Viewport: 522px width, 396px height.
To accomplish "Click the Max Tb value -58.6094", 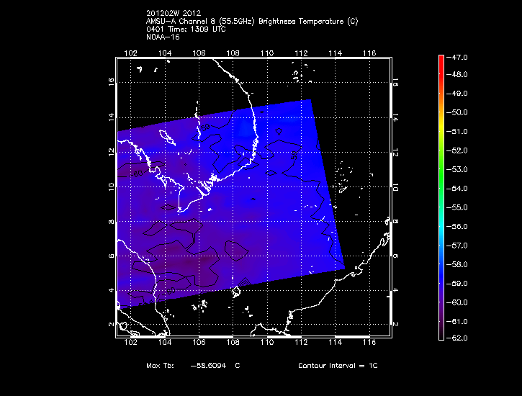I will coord(208,365).
